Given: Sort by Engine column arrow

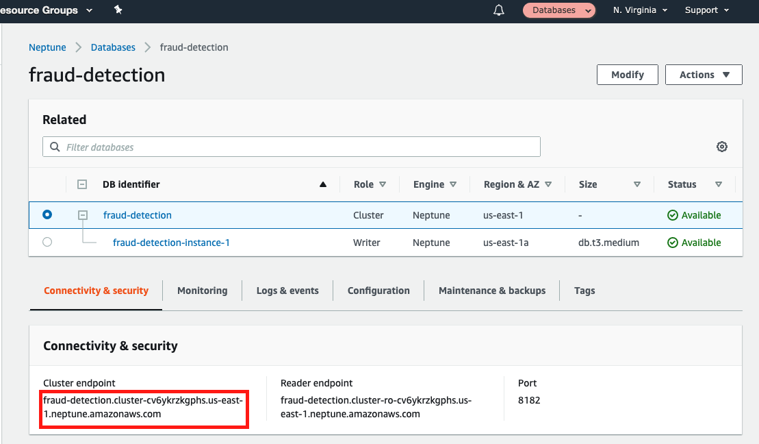Looking at the screenshot, I should pos(453,184).
